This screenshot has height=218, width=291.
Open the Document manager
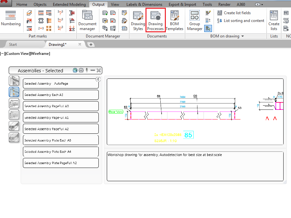pyautogui.click(x=87, y=20)
